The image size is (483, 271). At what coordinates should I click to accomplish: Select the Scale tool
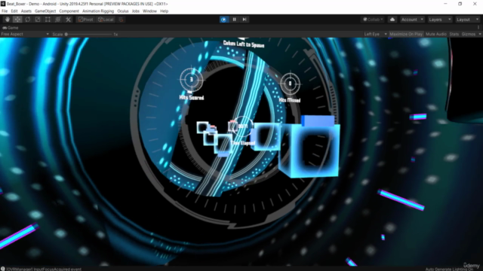tap(38, 20)
